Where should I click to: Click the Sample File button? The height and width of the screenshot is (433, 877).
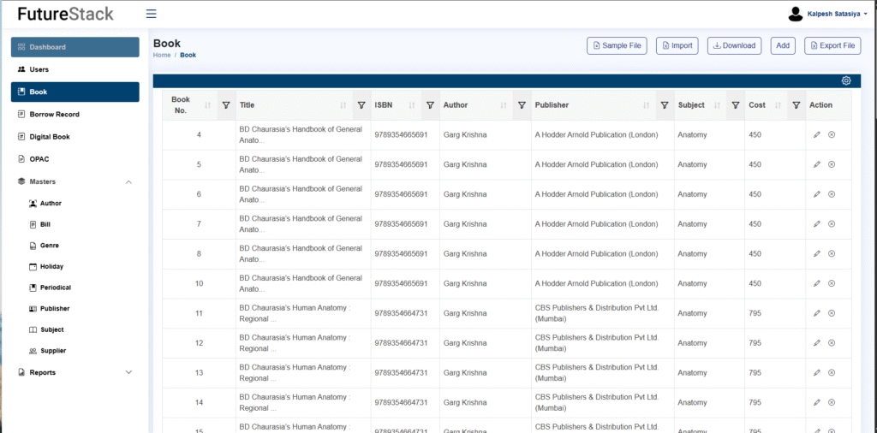[x=617, y=46]
